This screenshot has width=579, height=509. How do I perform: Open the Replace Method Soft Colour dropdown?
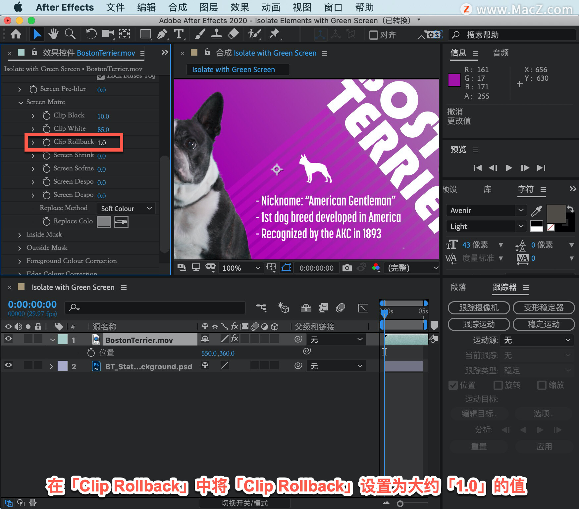pyautogui.click(x=126, y=208)
